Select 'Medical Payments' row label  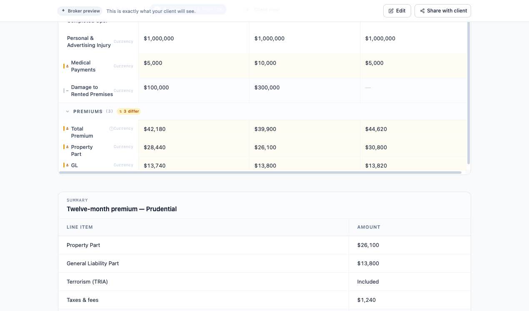83,66
